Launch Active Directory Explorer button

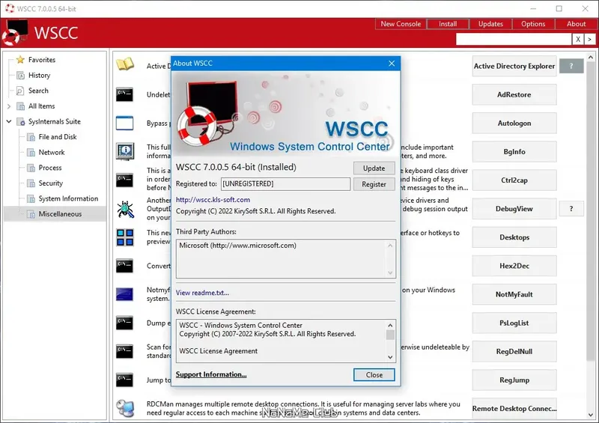[514, 66]
